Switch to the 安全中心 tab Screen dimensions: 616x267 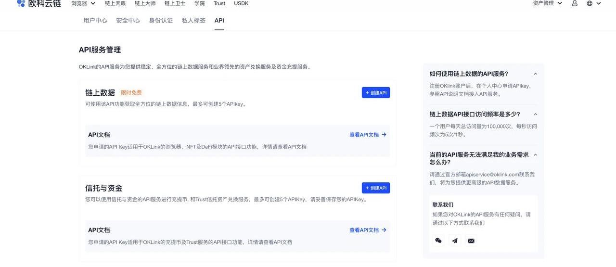tap(128, 21)
